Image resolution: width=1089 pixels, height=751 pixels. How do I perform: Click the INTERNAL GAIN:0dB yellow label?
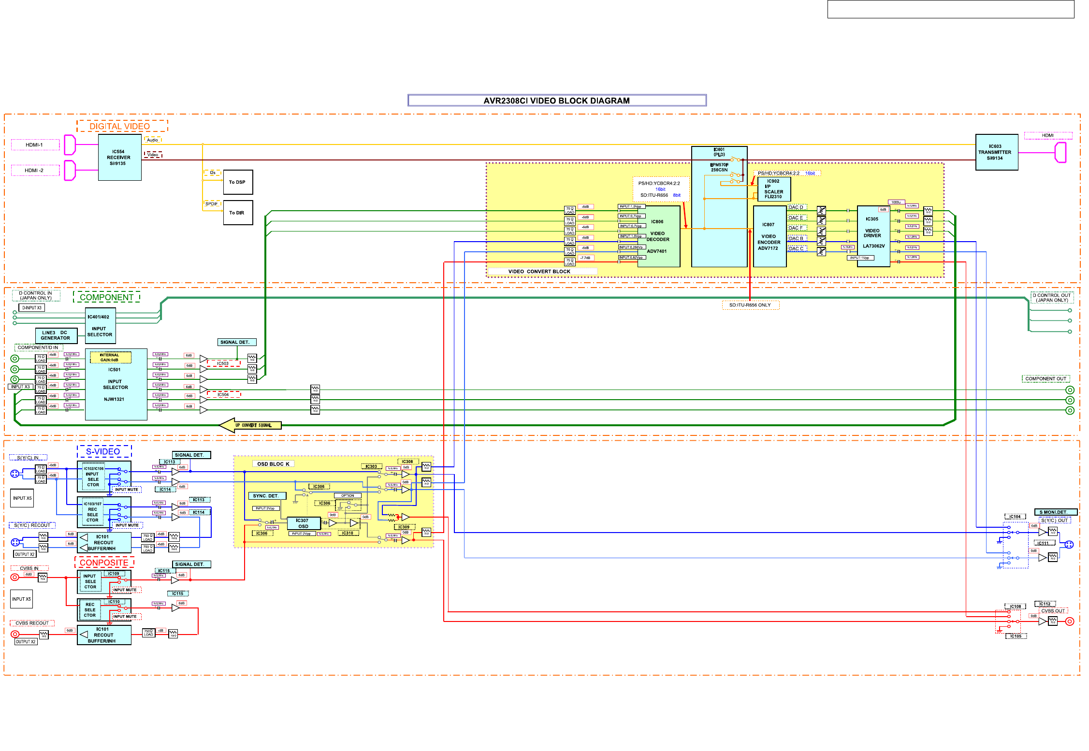click(x=110, y=357)
